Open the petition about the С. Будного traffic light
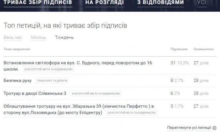Image resolution: width=220 pixels, height=132 pixels. tap(78, 66)
